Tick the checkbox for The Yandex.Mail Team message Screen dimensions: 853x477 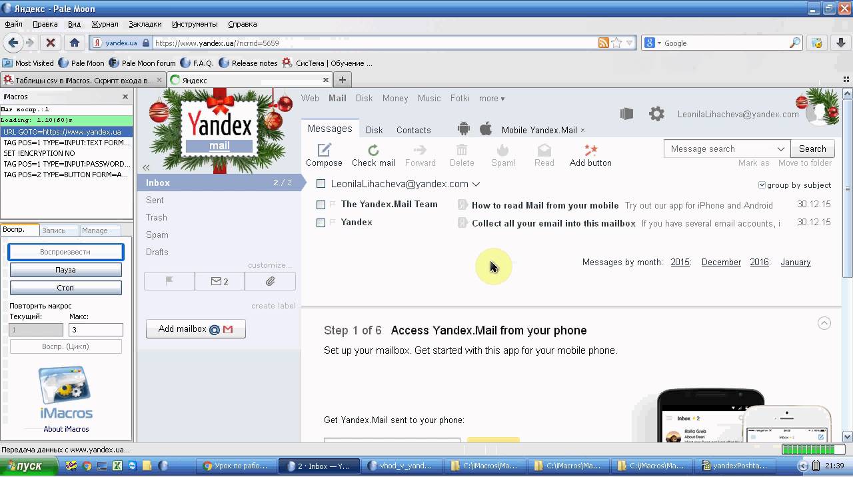pyautogui.click(x=321, y=205)
